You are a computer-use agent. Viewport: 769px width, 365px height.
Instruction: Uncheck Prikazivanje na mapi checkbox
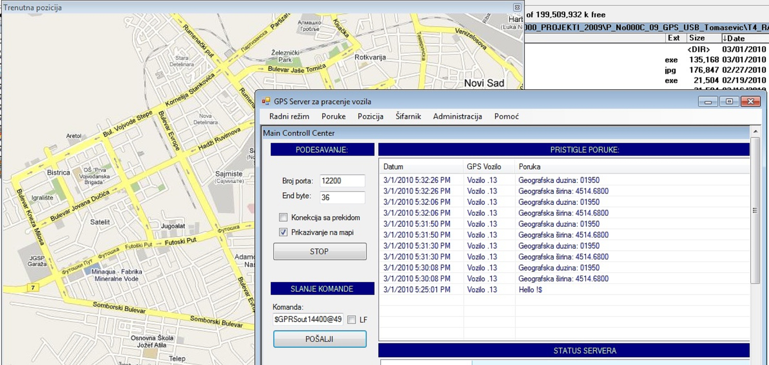[283, 232]
